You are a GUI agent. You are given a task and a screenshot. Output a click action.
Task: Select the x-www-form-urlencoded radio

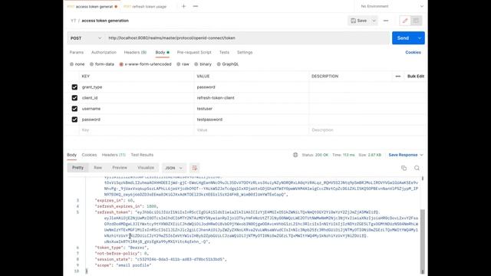121,64
